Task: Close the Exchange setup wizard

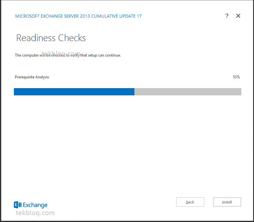Action: click(x=238, y=16)
